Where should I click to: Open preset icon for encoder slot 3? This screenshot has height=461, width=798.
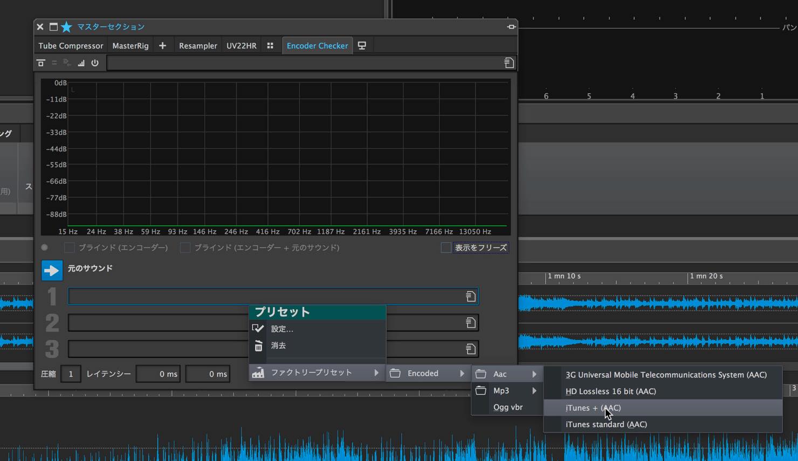click(x=470, y=349)
